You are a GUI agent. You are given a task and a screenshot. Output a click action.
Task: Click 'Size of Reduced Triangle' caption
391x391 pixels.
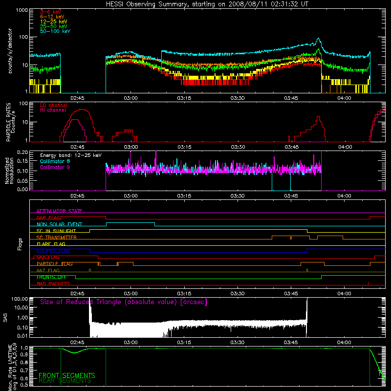(x=124, y=302)
